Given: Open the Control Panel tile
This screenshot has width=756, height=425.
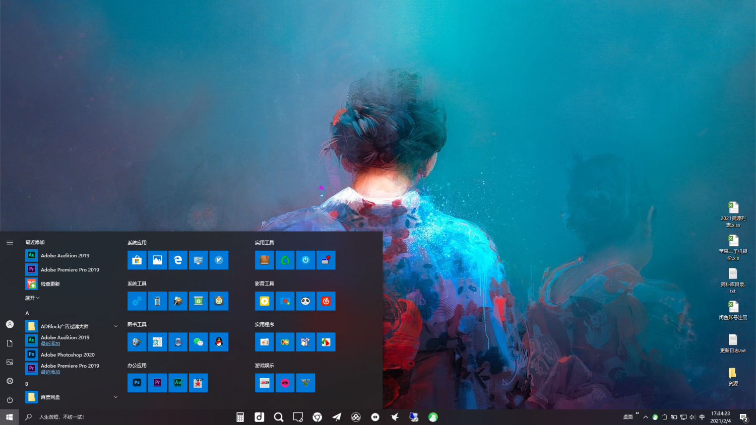Looking at the screenshot, I should pos(199,260).
